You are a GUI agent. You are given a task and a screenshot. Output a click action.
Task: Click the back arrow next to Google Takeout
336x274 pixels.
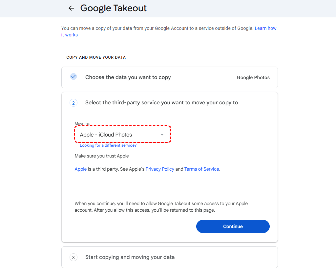click(71, 9)
